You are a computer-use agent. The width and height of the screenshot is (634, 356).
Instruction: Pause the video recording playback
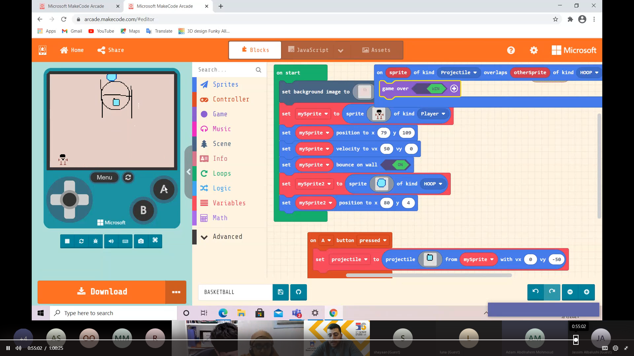click(x=8, y=348)
